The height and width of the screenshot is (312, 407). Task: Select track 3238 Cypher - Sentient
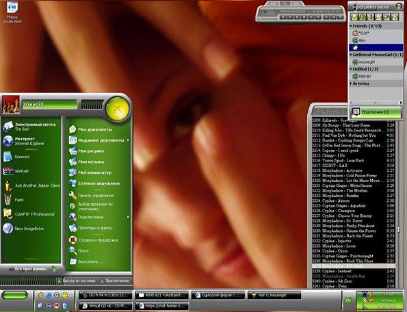[353, 271]
